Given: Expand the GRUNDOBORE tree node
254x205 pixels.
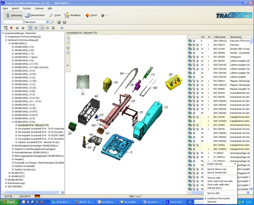Looking at the screenshot, I should tap(6, 180).
